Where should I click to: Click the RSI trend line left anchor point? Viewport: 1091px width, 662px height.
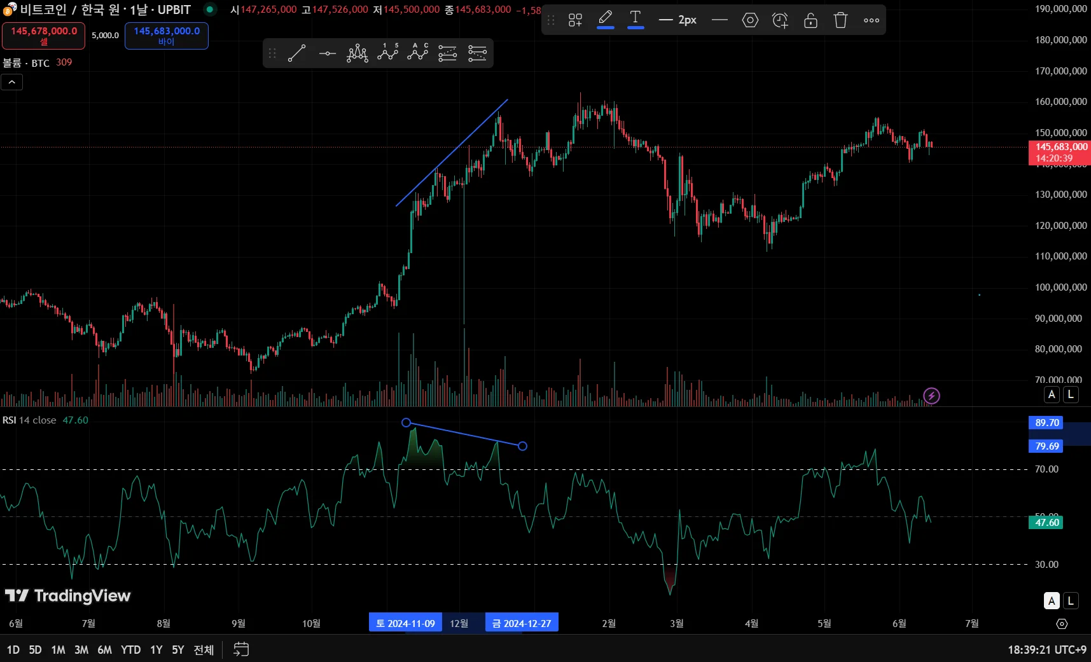click(407, 423)
